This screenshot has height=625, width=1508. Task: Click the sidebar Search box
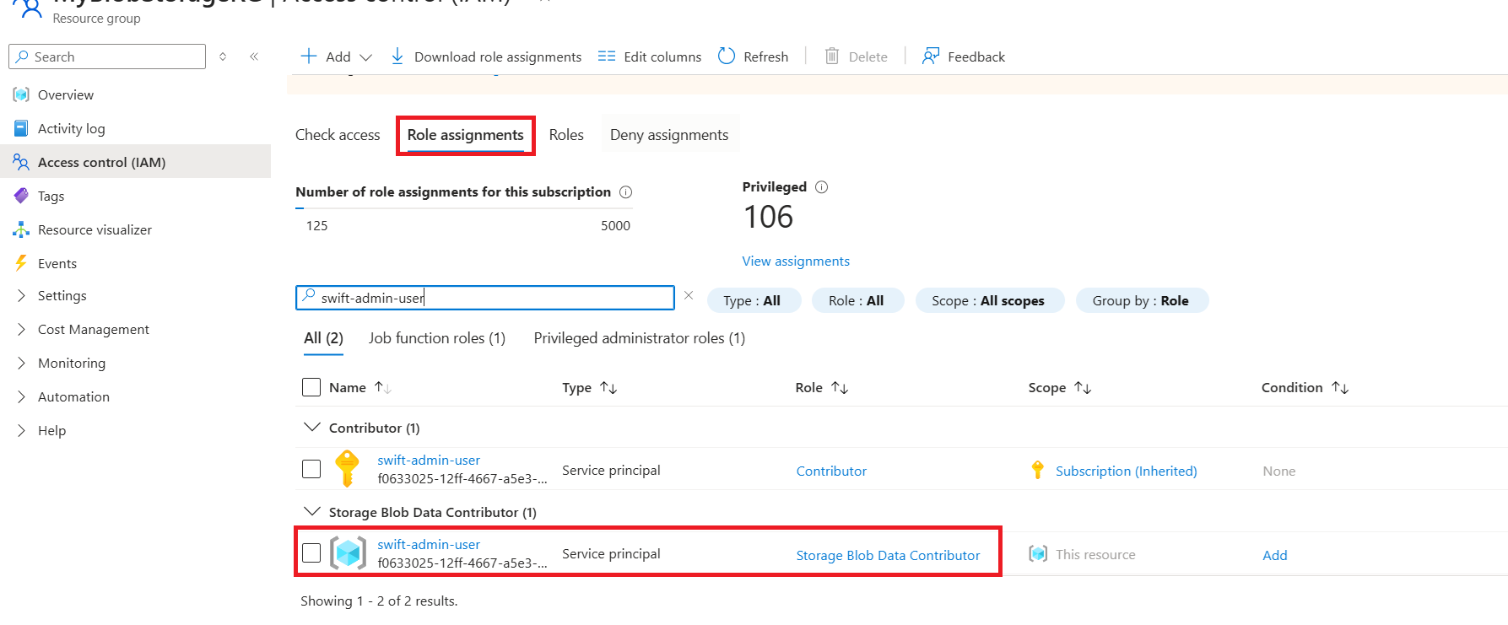coord(107,57)
